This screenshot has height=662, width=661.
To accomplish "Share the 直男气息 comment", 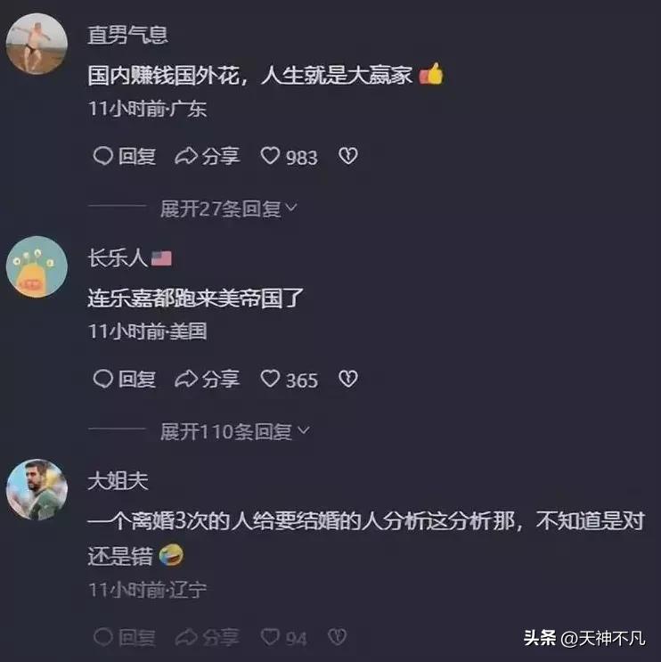I will 208,156.
